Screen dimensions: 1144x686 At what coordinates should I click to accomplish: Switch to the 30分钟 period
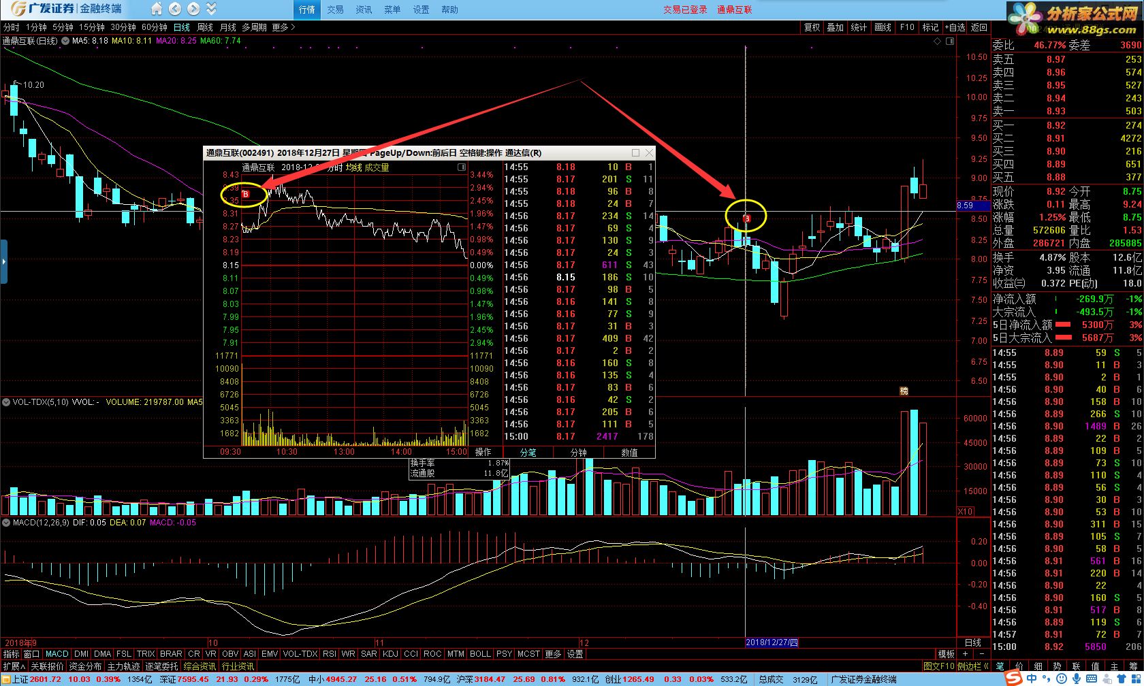[x=123, y=27]
